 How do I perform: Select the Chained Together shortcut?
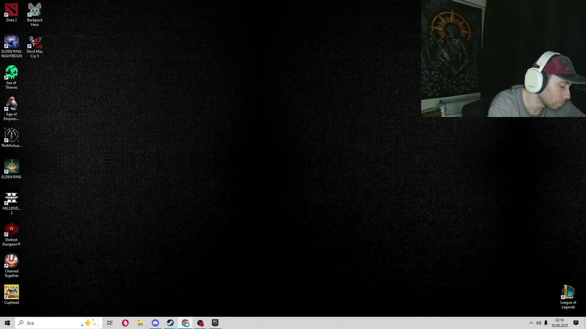[11, 266]
